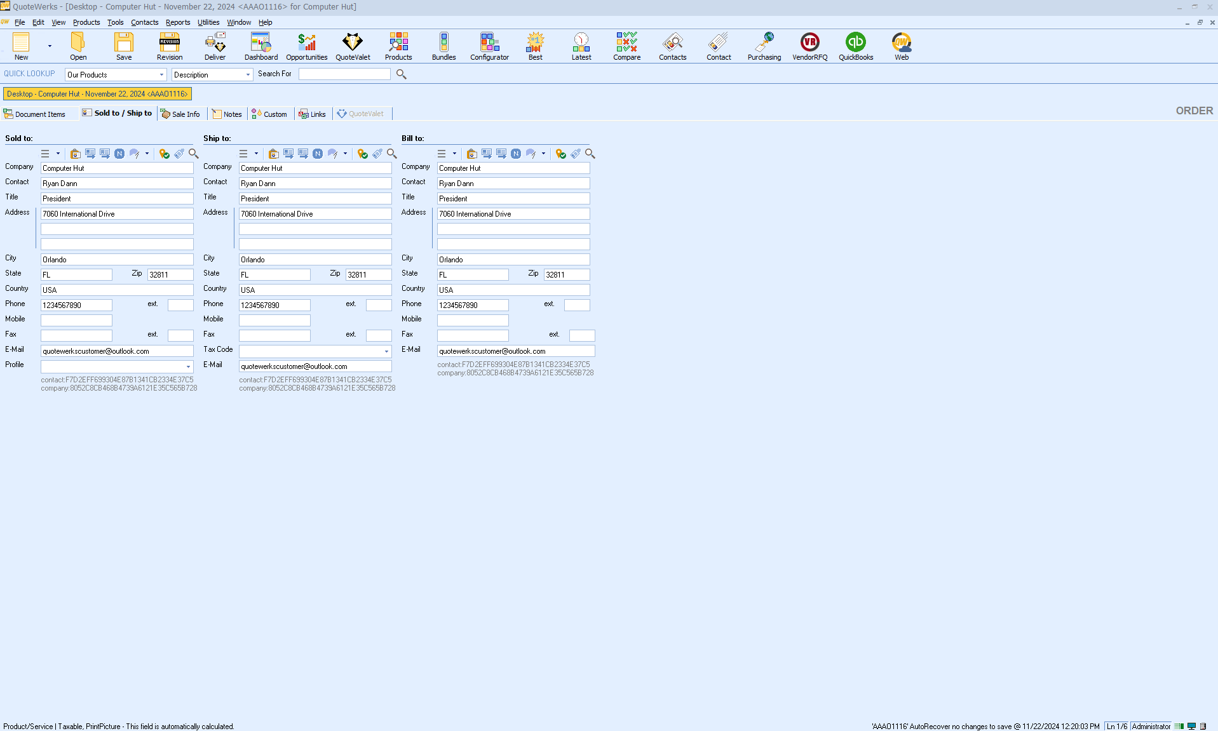Screen dimensions: 1218x731
Task: Open the Utilities menu
Action: [x=208, y=22]
